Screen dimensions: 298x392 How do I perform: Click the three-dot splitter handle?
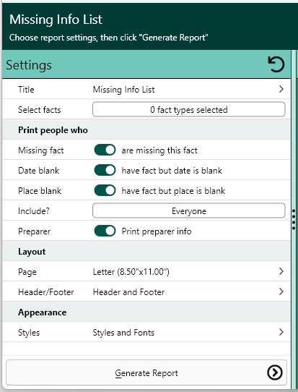coord(294,219)
